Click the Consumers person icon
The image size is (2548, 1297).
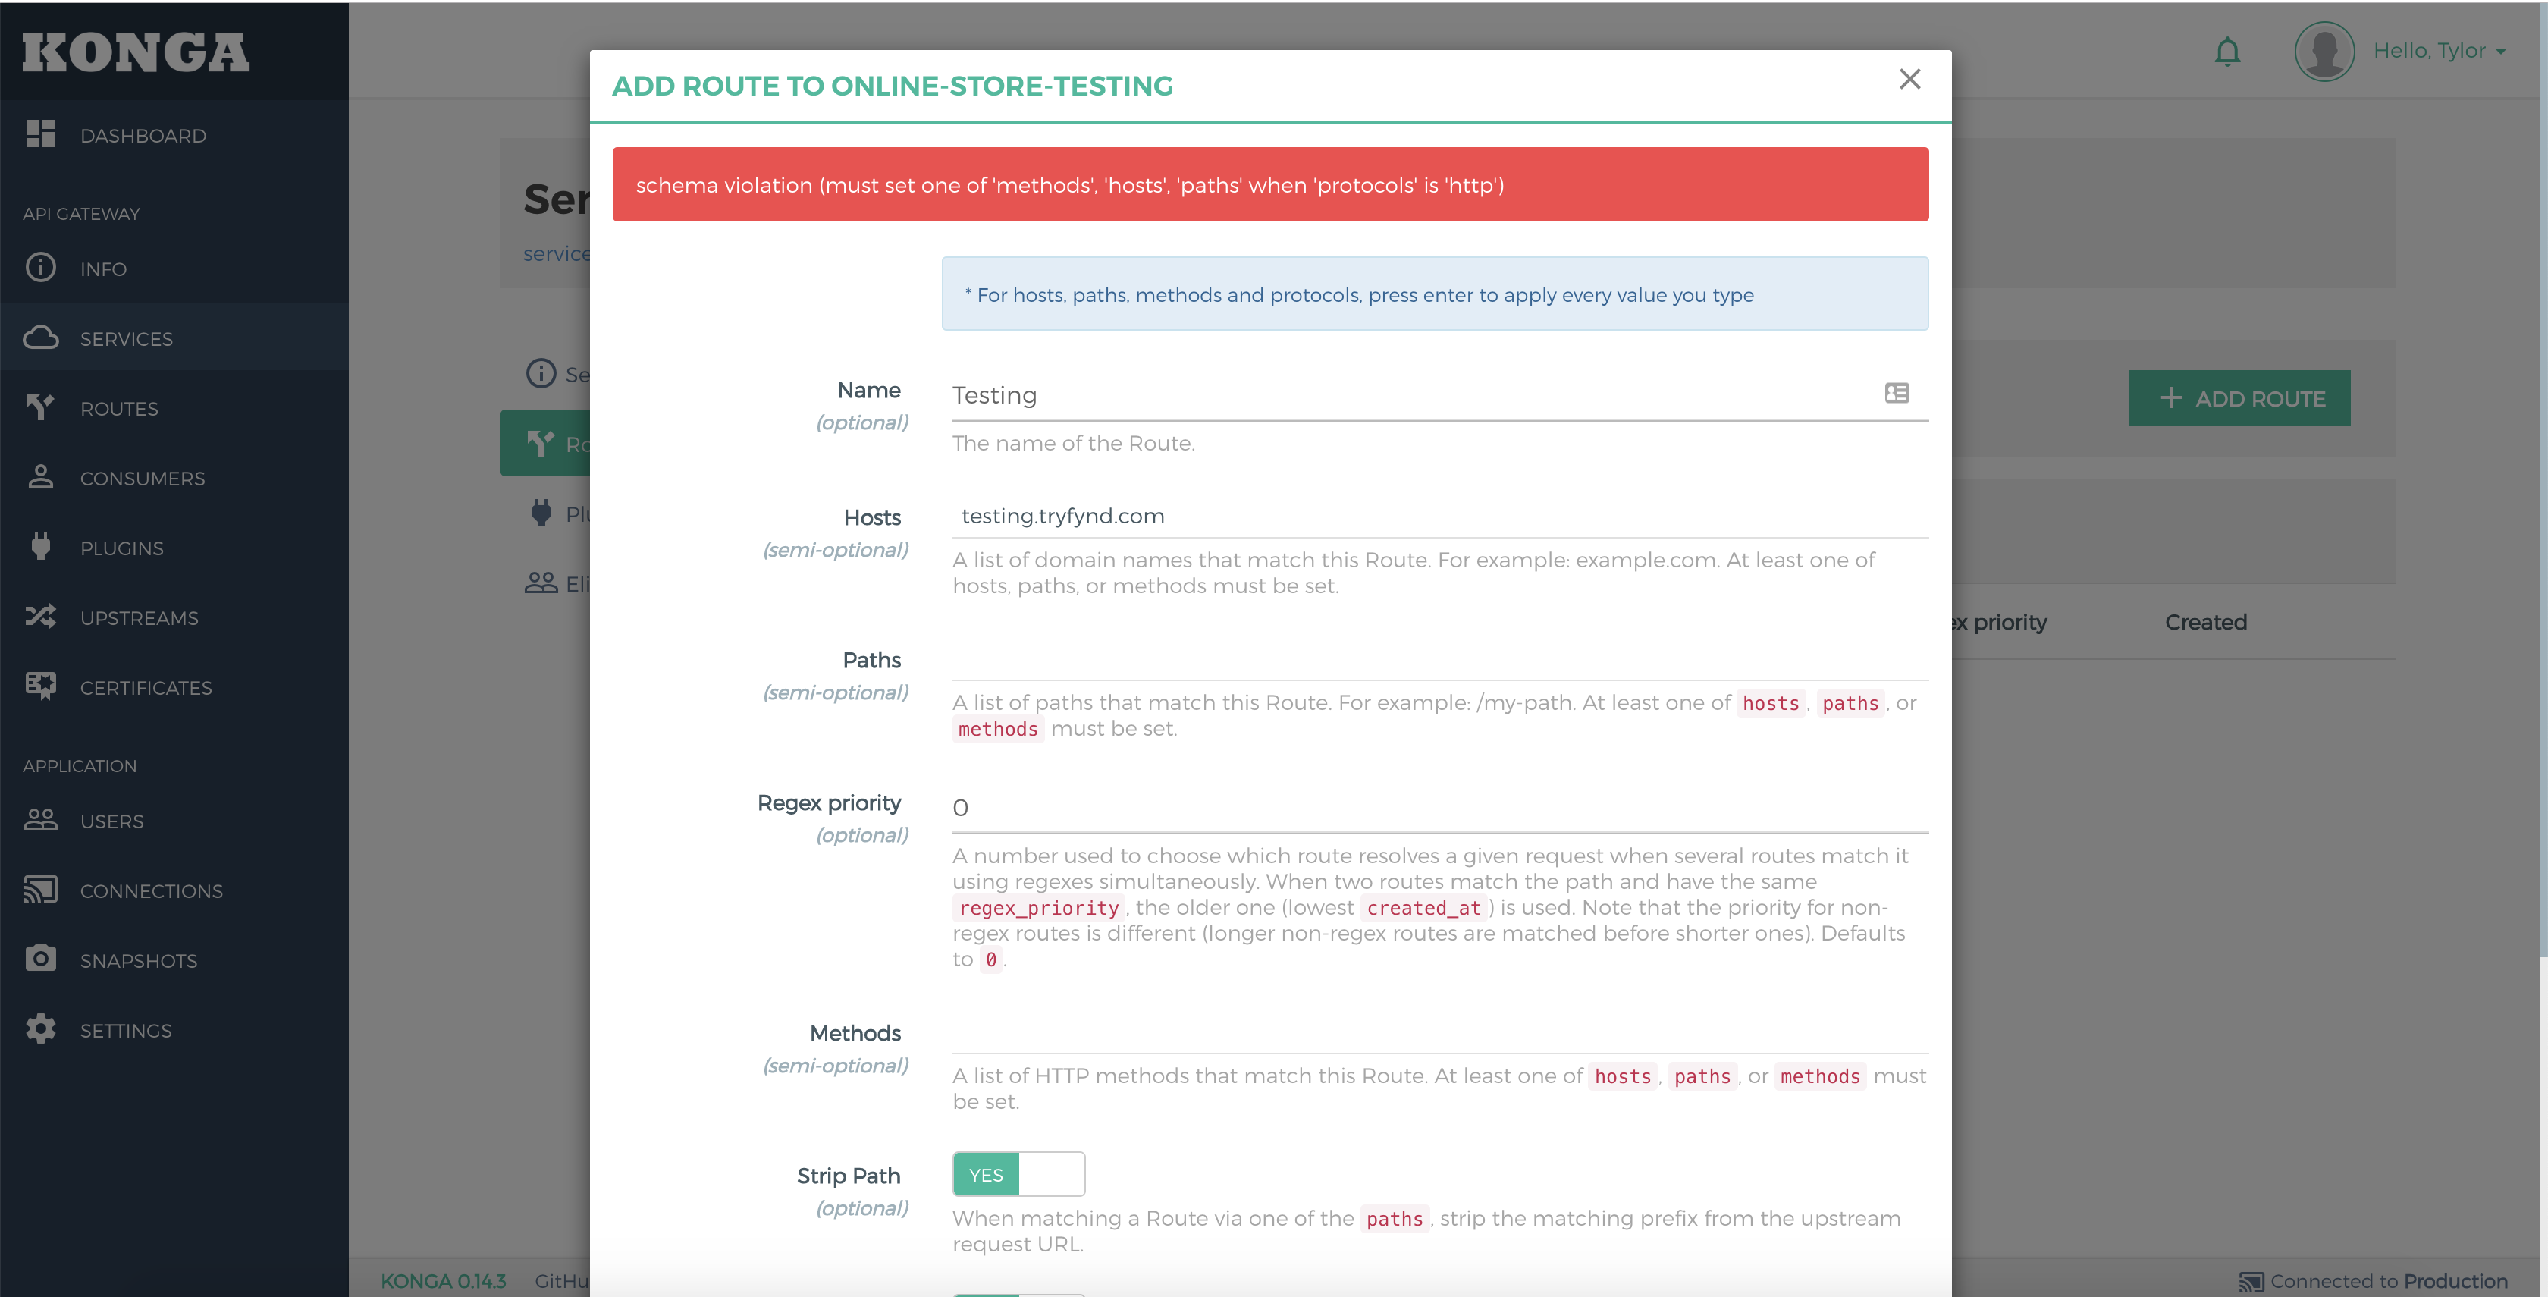40,477
